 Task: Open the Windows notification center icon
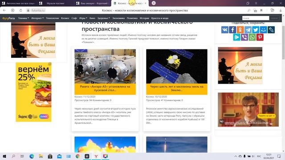pyautogui.click(x=279, y=156)
